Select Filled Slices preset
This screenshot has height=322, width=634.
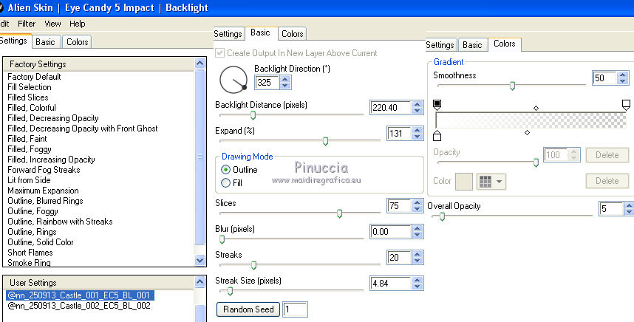pos(27,97)
